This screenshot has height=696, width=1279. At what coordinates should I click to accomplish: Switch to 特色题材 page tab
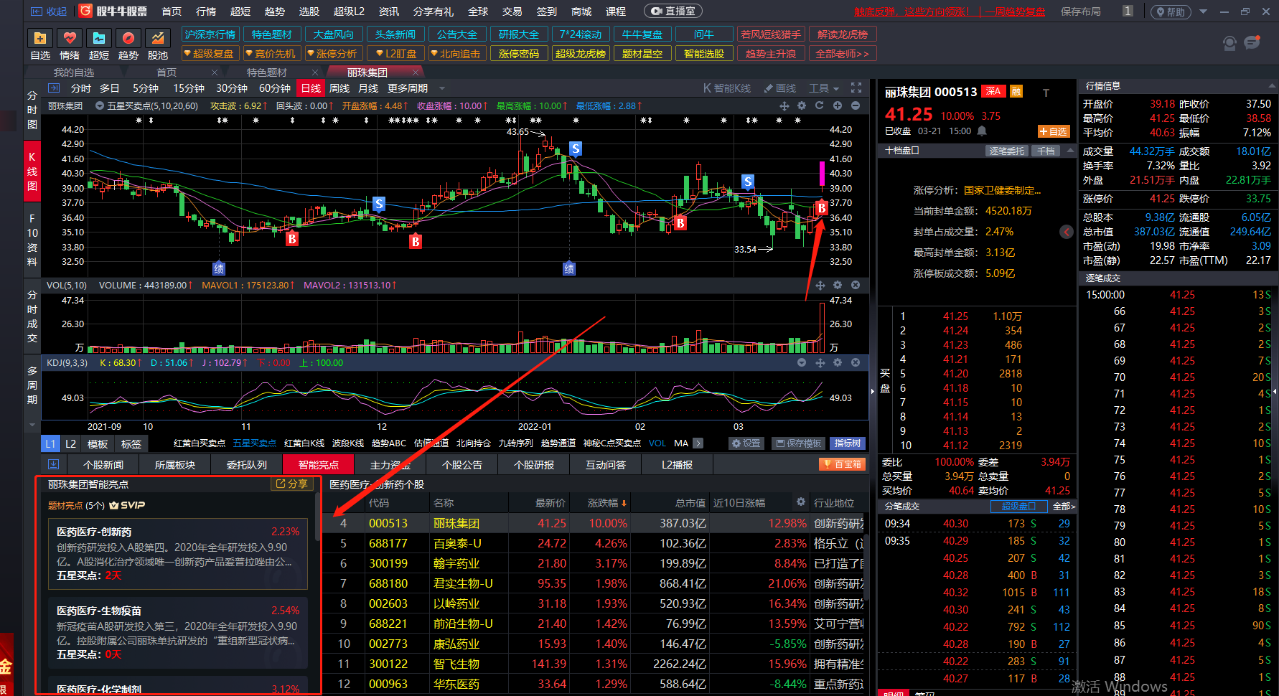267,72
